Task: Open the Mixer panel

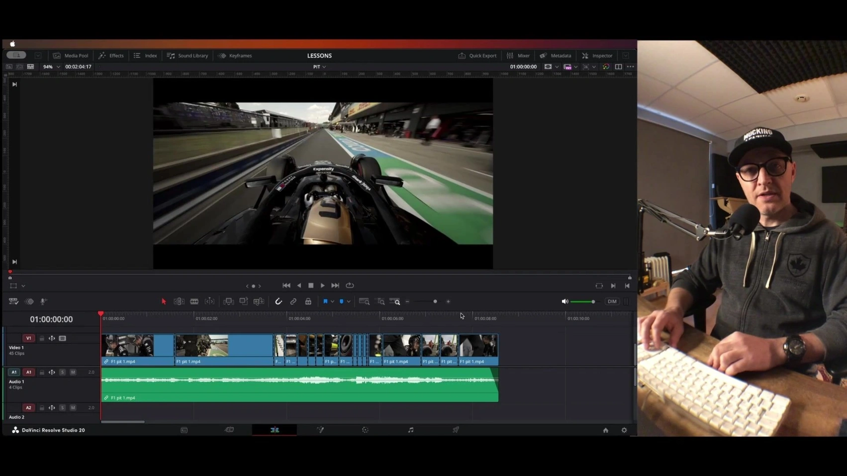Action: pos(518,56)
